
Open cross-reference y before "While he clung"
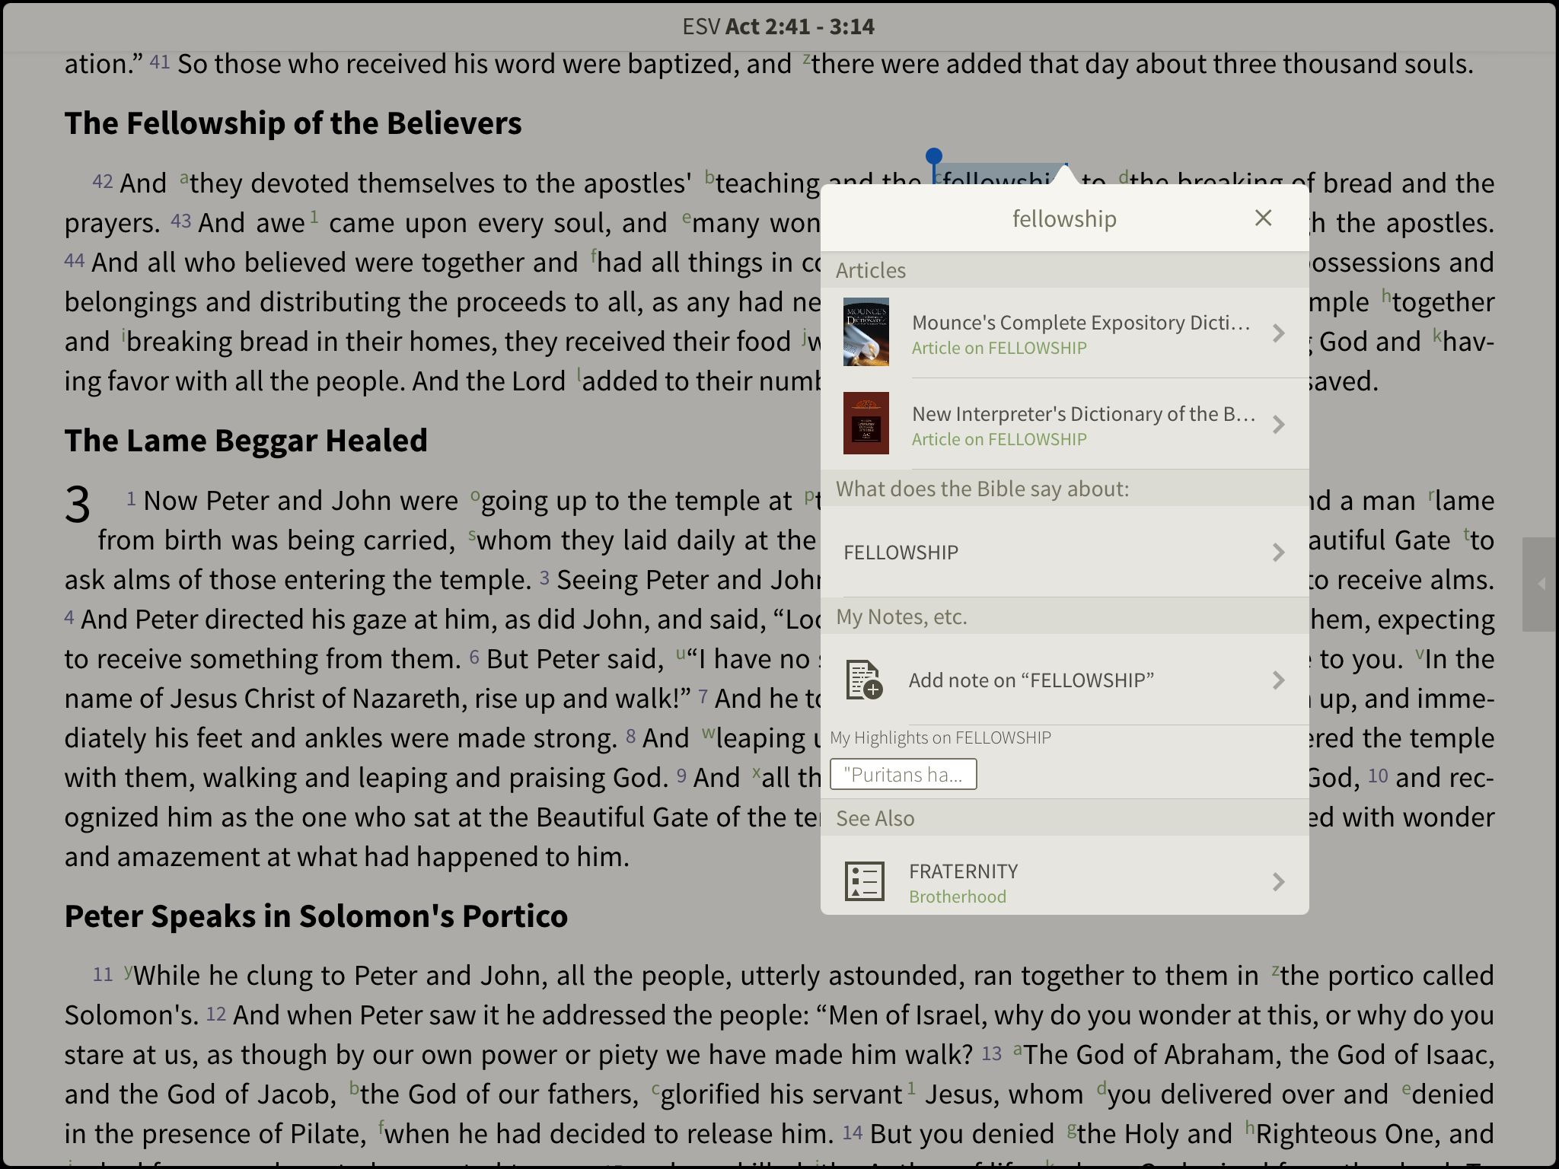coord(129,970)
